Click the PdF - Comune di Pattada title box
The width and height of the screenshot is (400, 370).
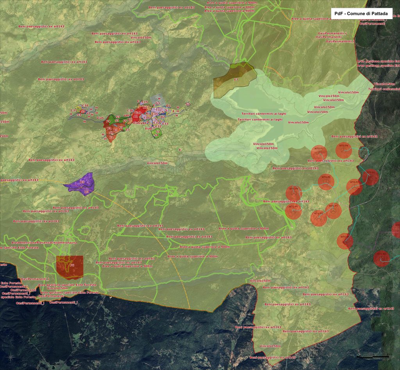[x=361, y=14]
